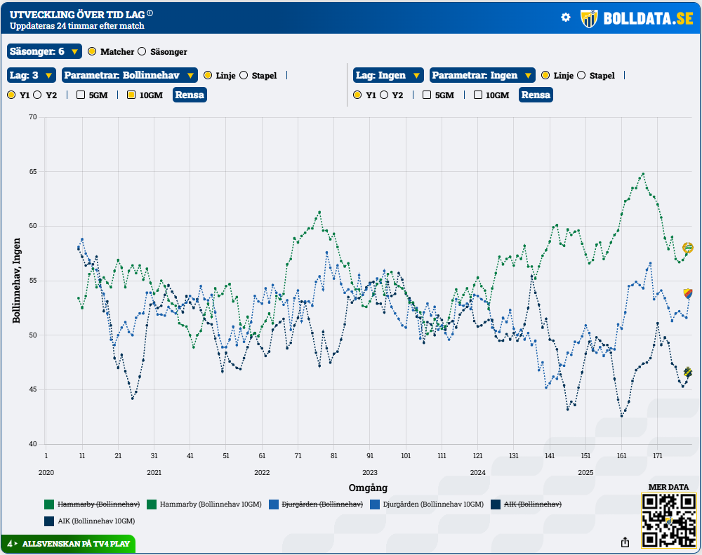702x555 pixels.
Task: Click the info icon beside the title
Action: (150, 13)
